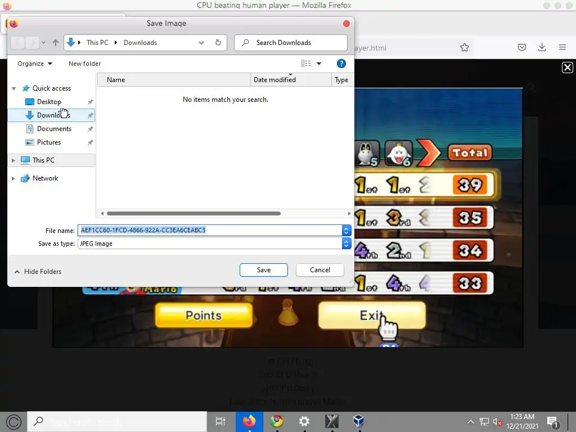
Task: Open Task View on the taskbar
Action: pyautogui.click(x=220, y=421)
